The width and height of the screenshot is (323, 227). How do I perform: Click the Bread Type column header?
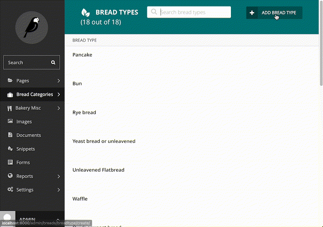point(84,40)
